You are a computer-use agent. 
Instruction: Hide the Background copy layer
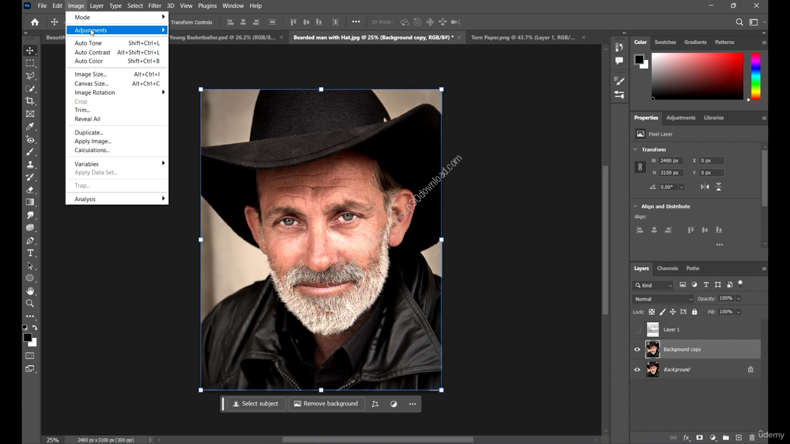tap(638, 350)
